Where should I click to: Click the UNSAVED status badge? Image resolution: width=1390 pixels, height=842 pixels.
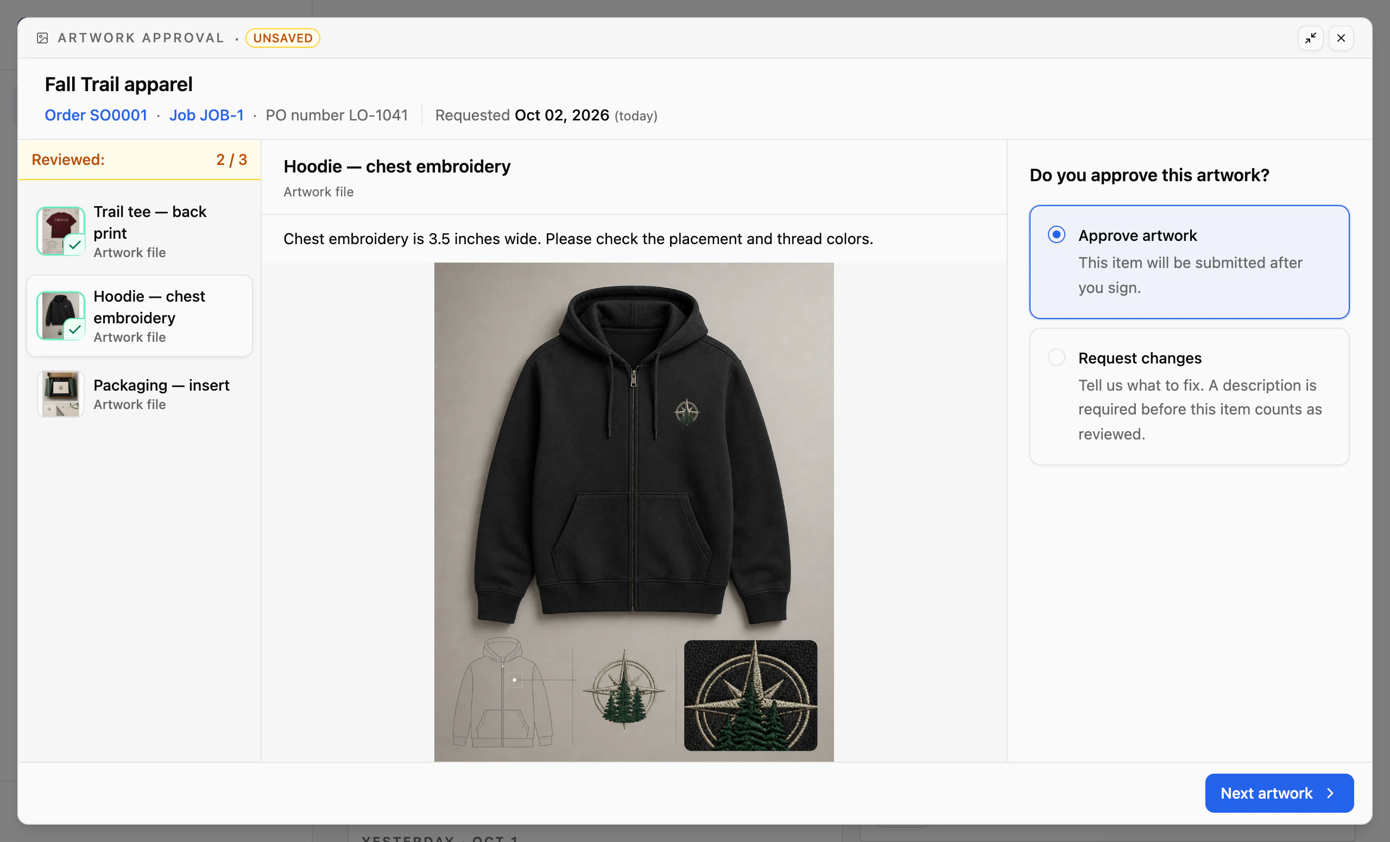click(283, 38)
